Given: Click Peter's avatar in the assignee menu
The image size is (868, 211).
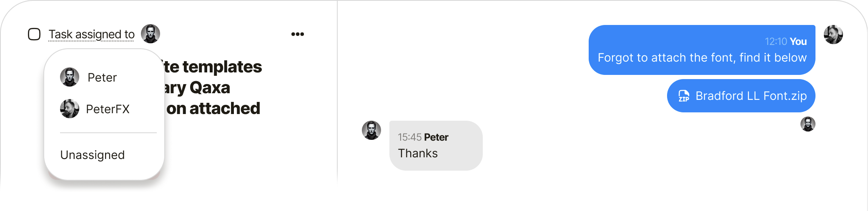Looking at the screenshot, I should (x=70, y=77).
